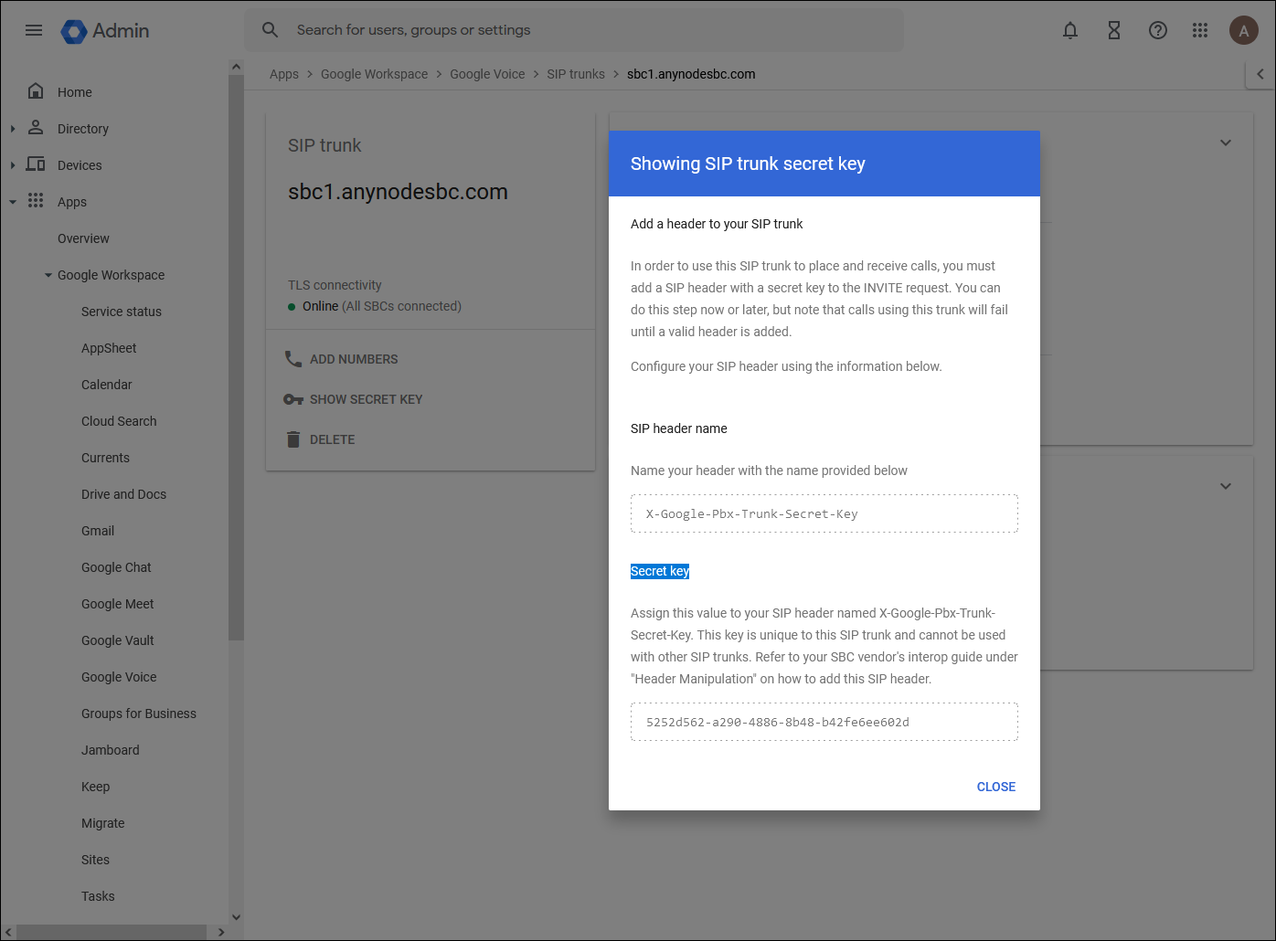Viewport: 1276px width, 941px height.
Task: Open the tasks hourglass icon
Action: [x=1114, y=30]
